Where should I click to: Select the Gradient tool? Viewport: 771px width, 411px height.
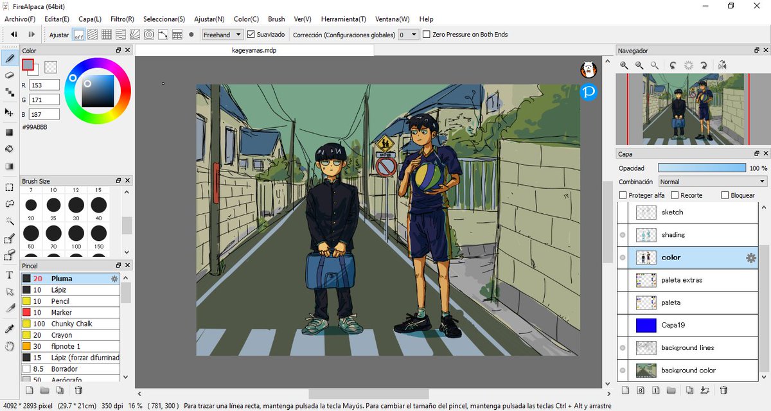click(9, 166)
